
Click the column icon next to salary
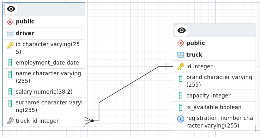coord(10,92)
